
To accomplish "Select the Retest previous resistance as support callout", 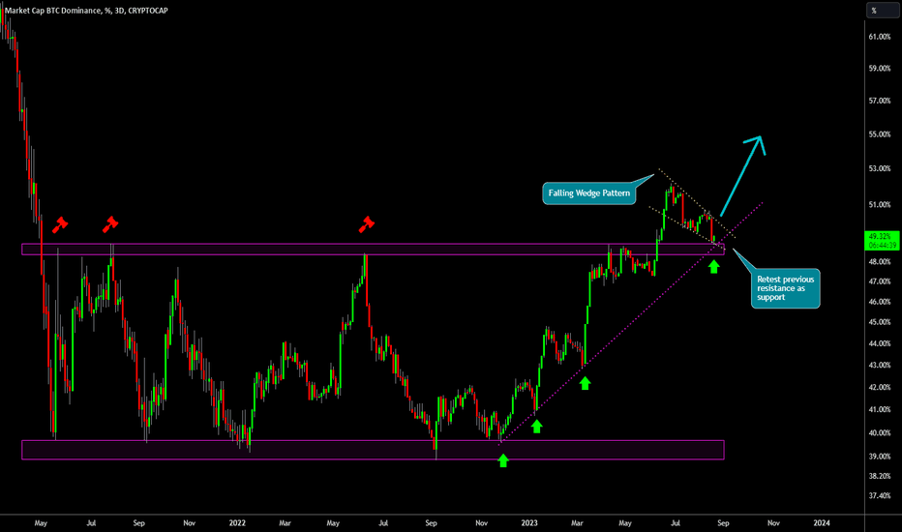I will pyautogui.click(x=785, y=288).
